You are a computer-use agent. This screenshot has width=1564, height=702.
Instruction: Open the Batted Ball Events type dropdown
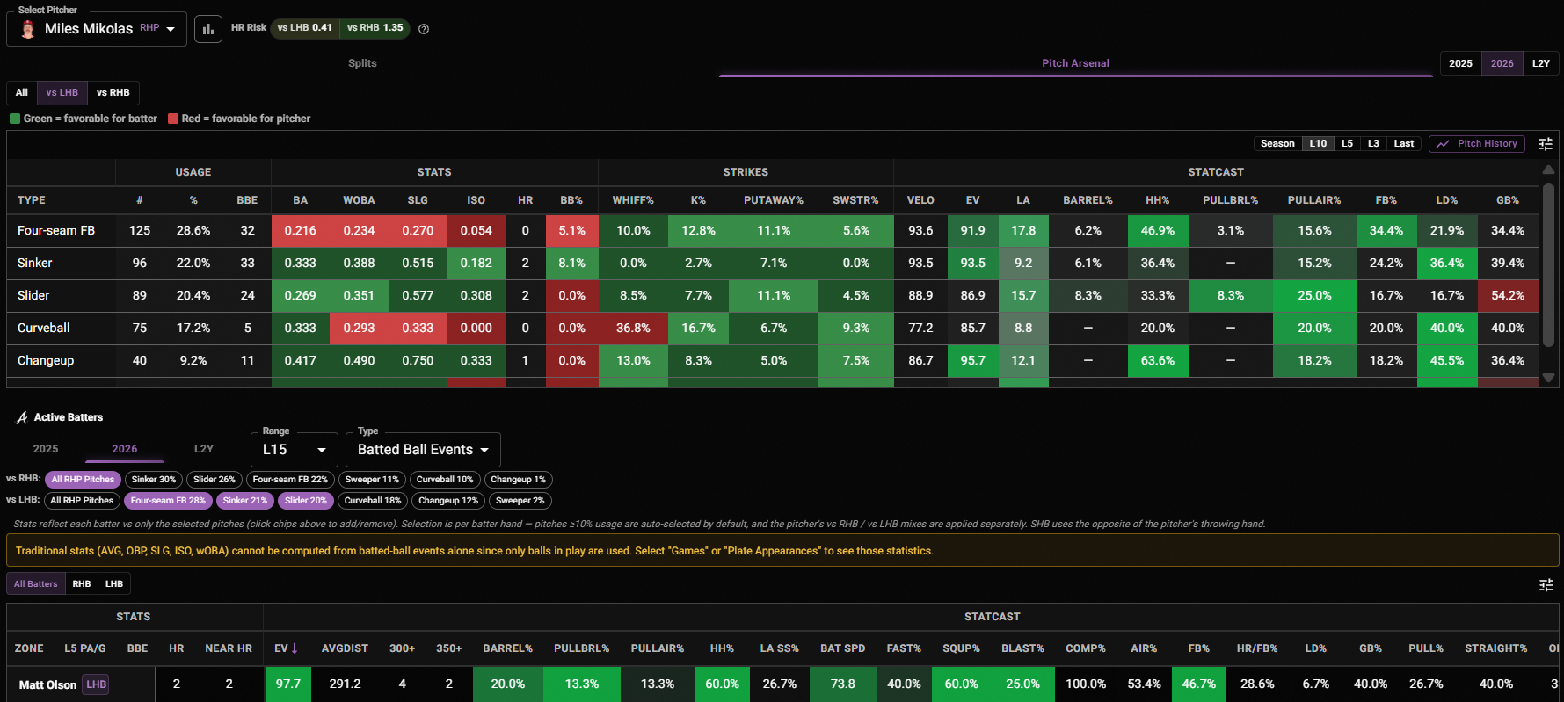pos(424,450)
